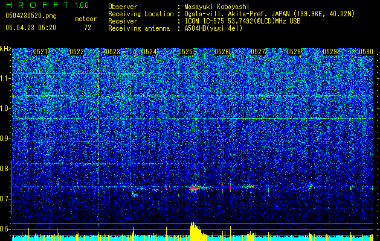Click the A504HB(yagi 4el) antenna text
Image resolution: width=380 pixels, height=241 pixels.
tap(213, 28)
